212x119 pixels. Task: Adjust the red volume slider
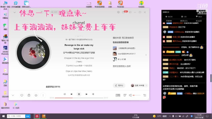click(136, 95)
